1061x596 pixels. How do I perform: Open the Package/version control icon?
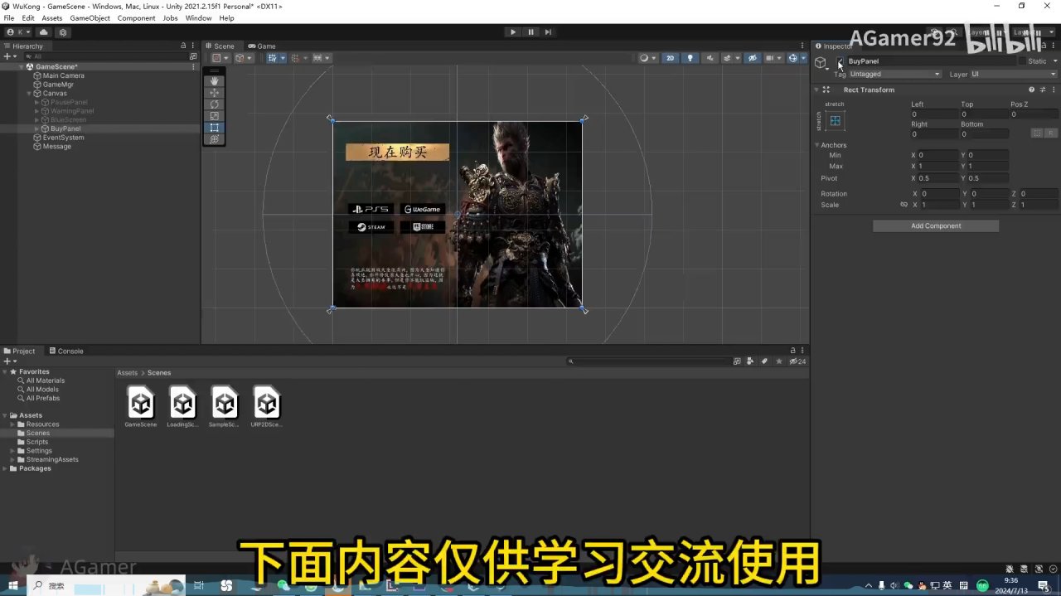pyautogui.click(x=63, y=32)
